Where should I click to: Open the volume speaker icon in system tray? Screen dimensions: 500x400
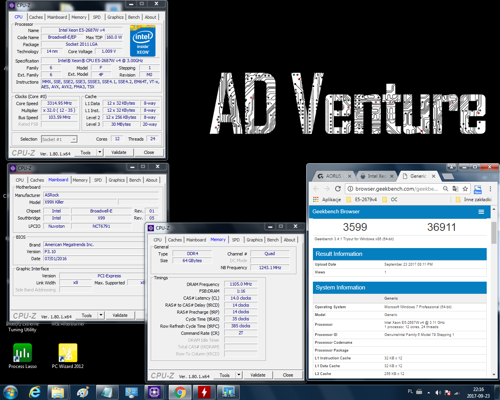[x=438, y=392]
